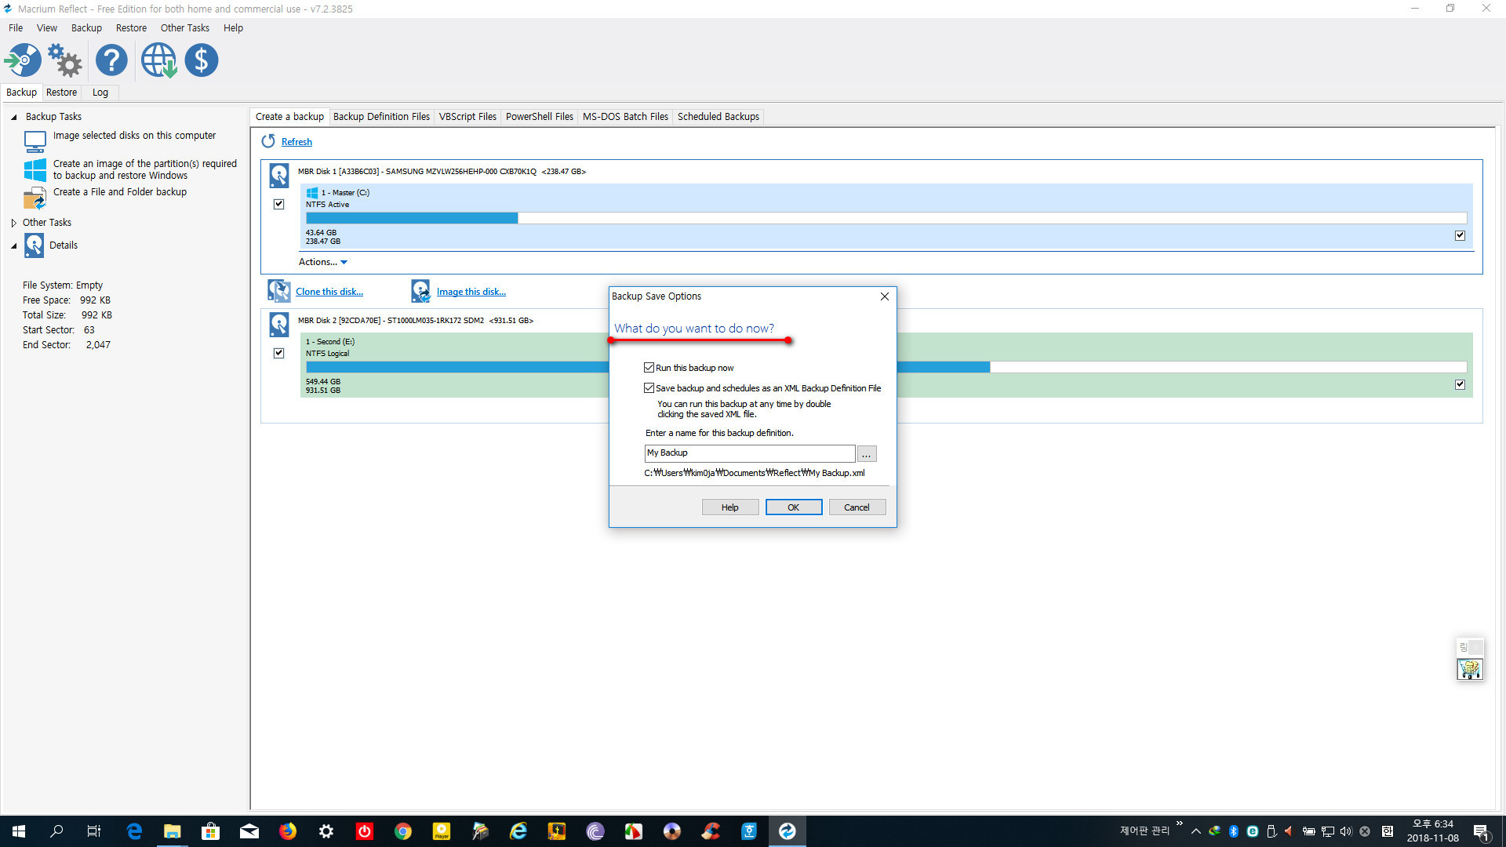This screenshot has width=1506, height=847.
Task: Toggle Run this backup now checkbox
Action: coord(649,367)
